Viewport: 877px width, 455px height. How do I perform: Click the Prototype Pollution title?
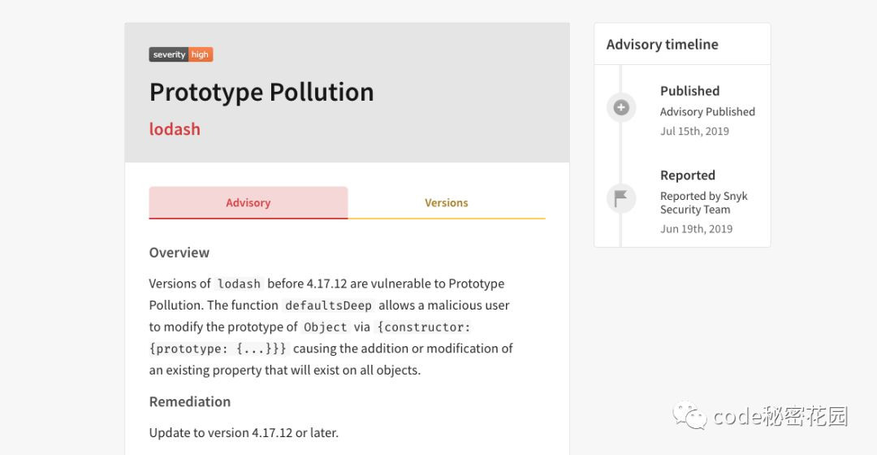tap(261, 92)
